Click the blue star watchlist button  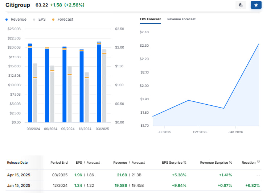[256, 5]
